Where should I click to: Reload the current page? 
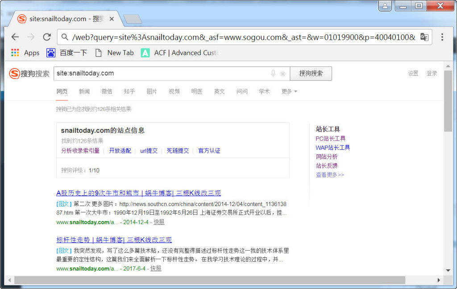point(47,37)
